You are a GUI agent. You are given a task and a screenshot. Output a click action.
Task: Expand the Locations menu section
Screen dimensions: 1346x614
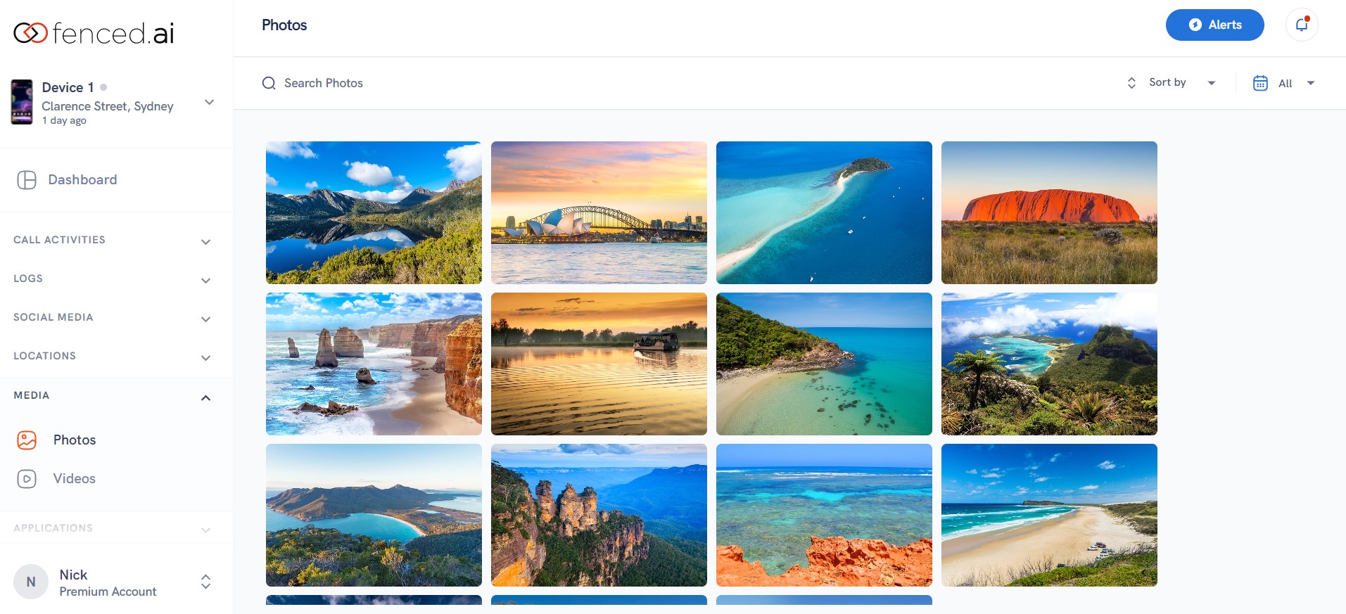pyautogui.click(x=113, y=357)
